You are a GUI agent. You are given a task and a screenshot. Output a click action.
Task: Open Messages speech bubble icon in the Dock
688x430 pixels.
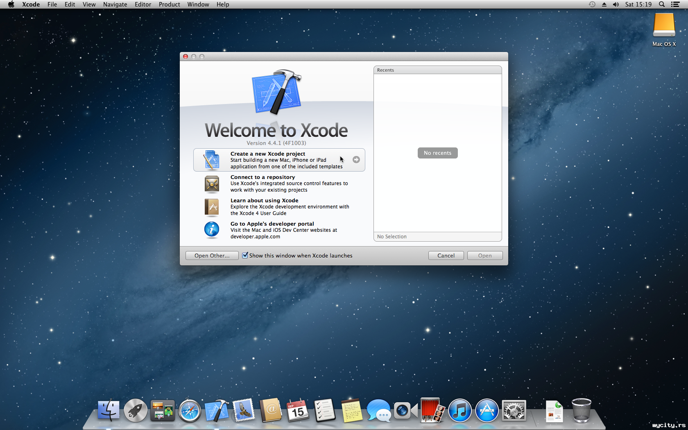[379, 410]
